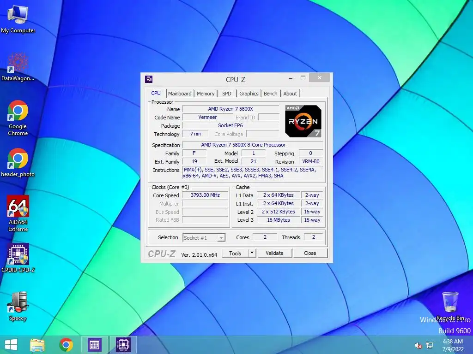Launch the Google Chrome desktop shortcut
The width and height of the screenshot is (473, 354).
pyautogui.click(x=18, y=118)
